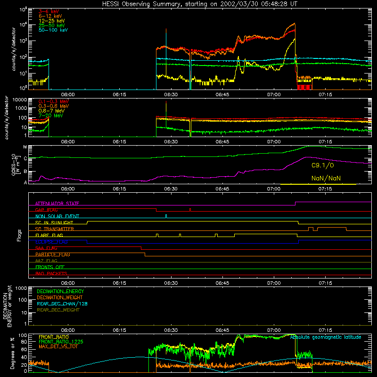The height and width of the screenshot is (377, 377).
Task: Click the FRONTS_OFF flag label
Action: tap(50, 267)
